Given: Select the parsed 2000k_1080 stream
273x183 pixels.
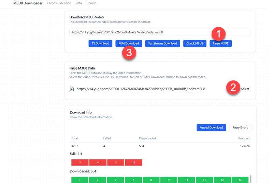Looking at the screenshot, I should 245,89.
